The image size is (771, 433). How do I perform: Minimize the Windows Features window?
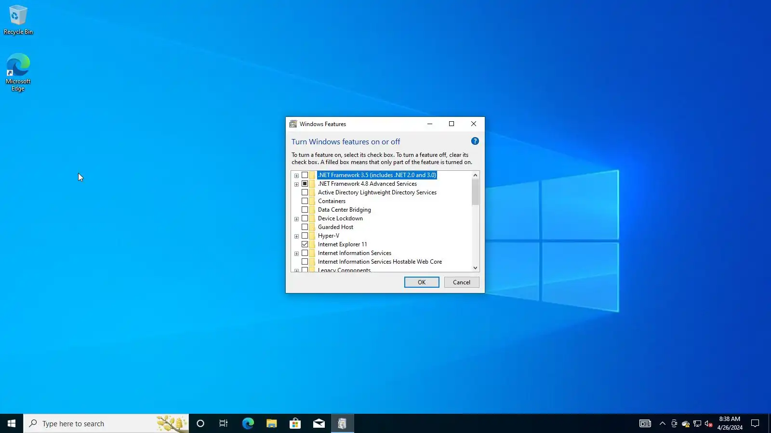[x=430, y=124]
